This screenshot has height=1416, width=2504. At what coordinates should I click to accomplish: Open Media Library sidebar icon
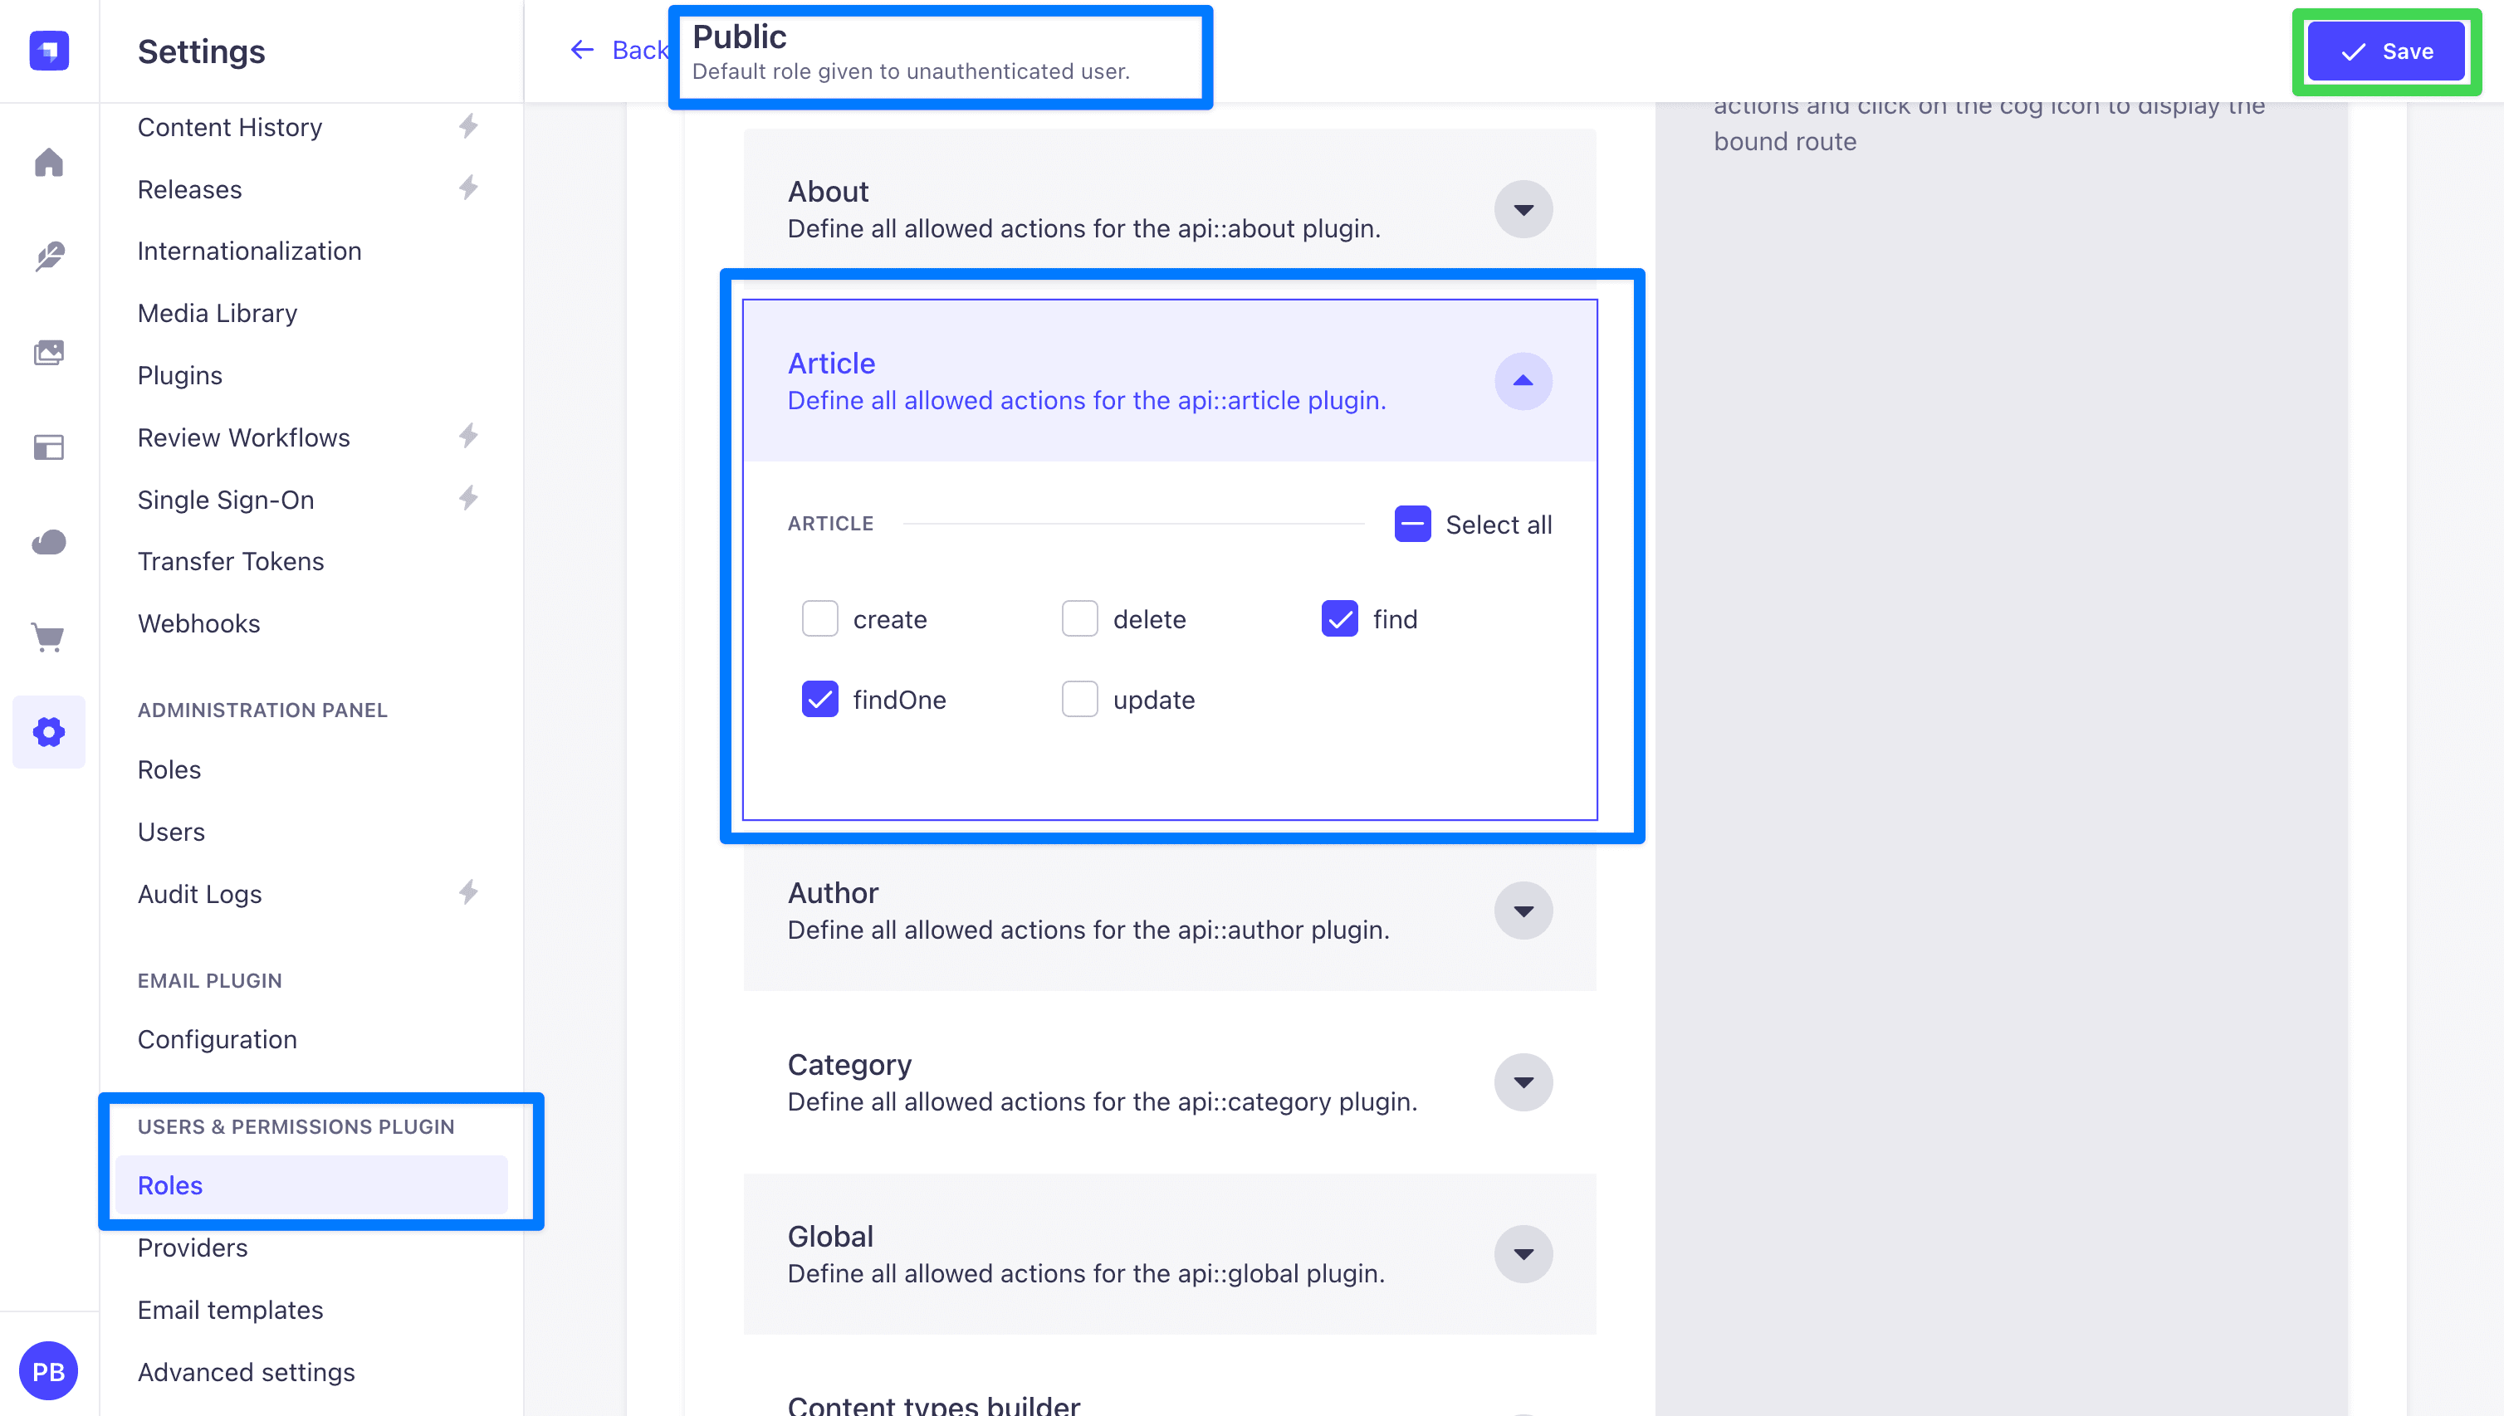(x=49, y=352)
